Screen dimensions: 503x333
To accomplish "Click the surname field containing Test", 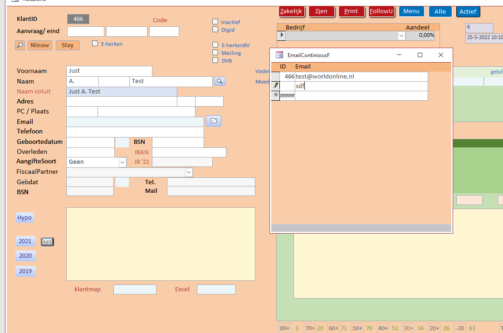I will (x=171, y=82).
